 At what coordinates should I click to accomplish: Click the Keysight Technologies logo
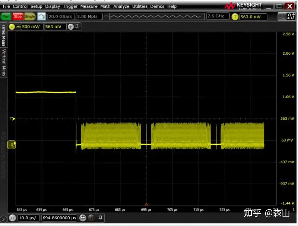pos(243,6)
